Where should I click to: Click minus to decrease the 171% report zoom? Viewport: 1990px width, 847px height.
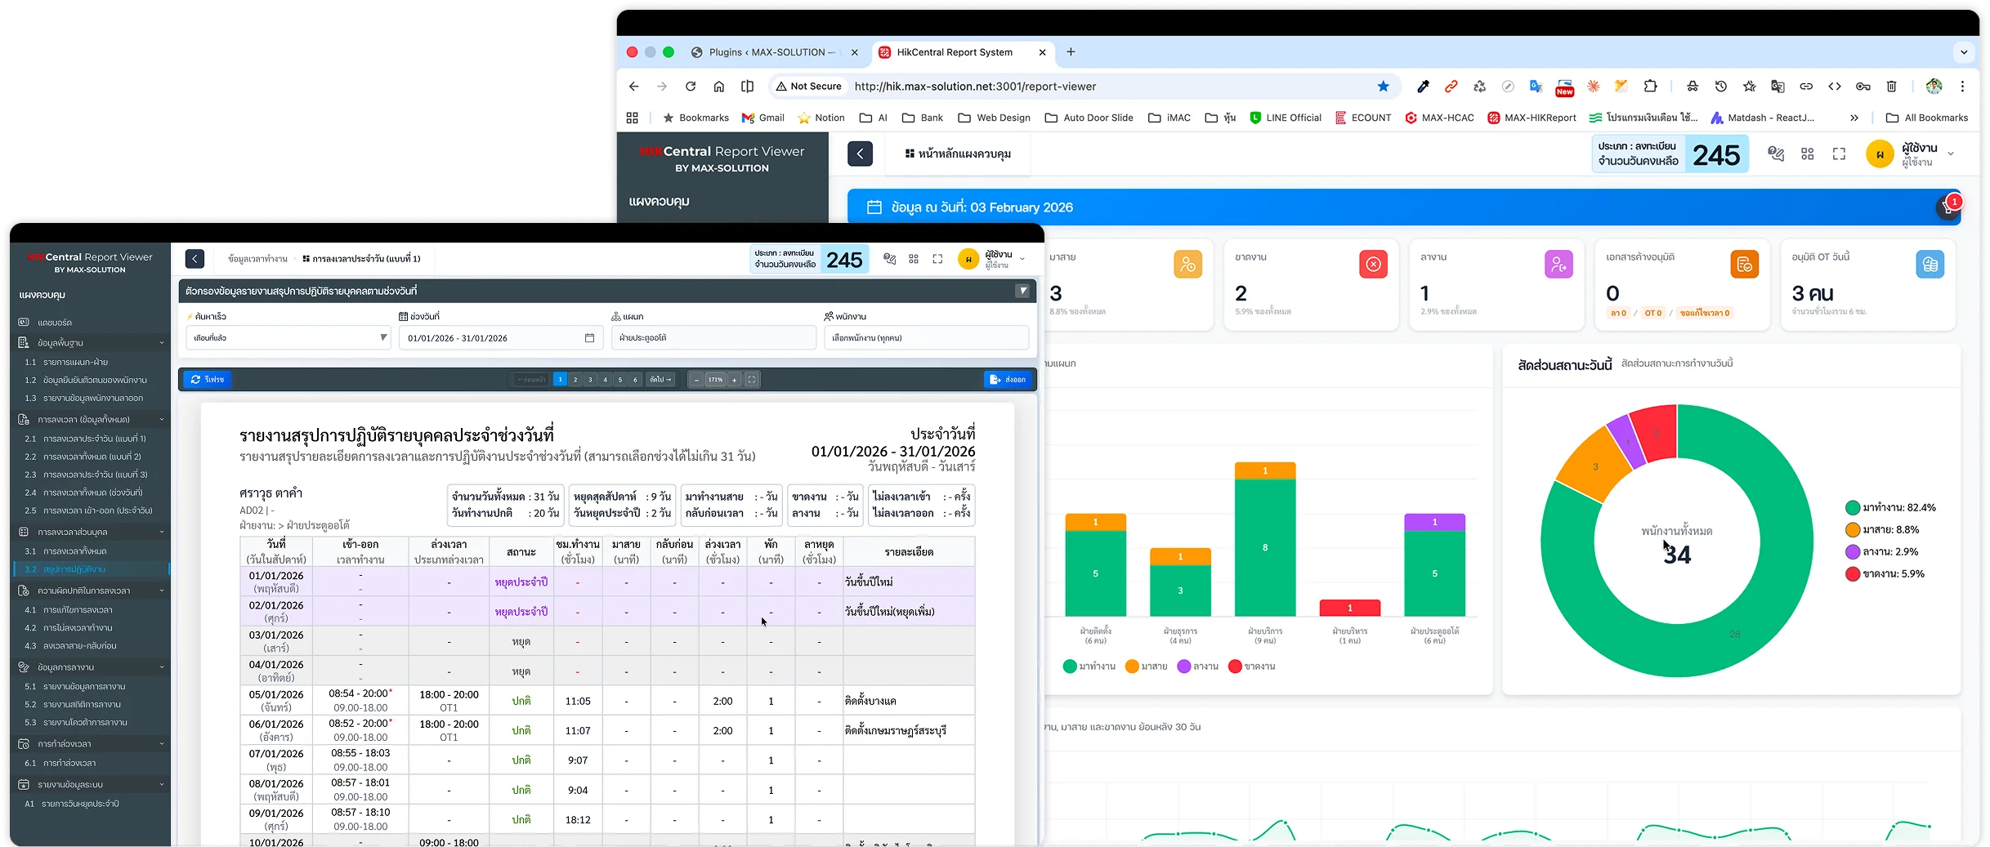tap(695, 379)
